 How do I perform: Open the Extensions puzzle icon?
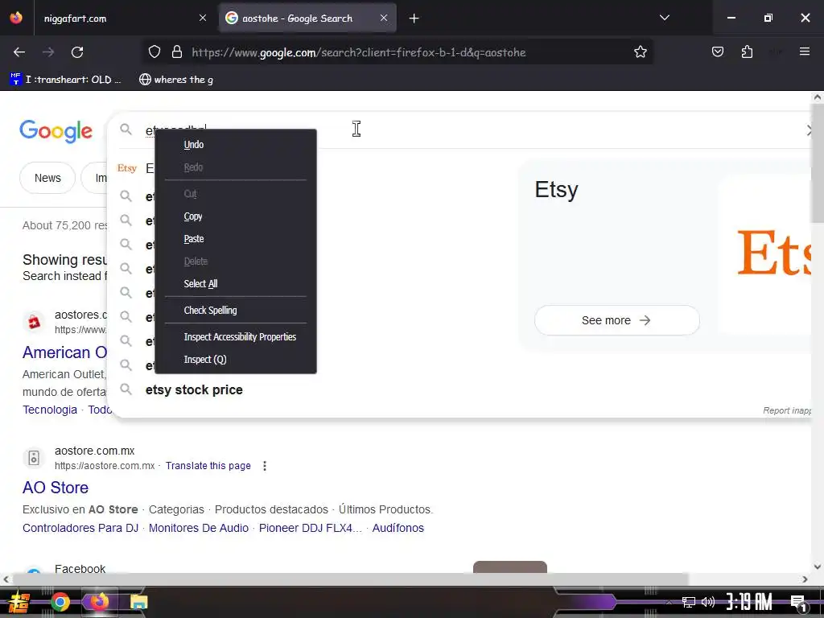tap(747, 51)
